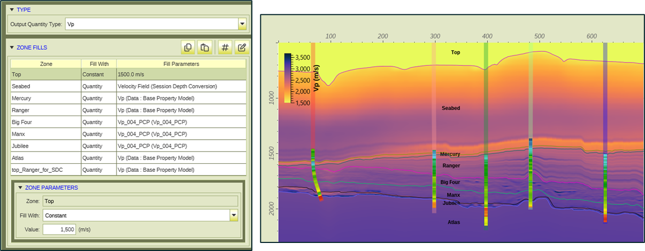Collapse the TYPE section
645x251 pixels.
pyautogui.click(x=12, y=10)
